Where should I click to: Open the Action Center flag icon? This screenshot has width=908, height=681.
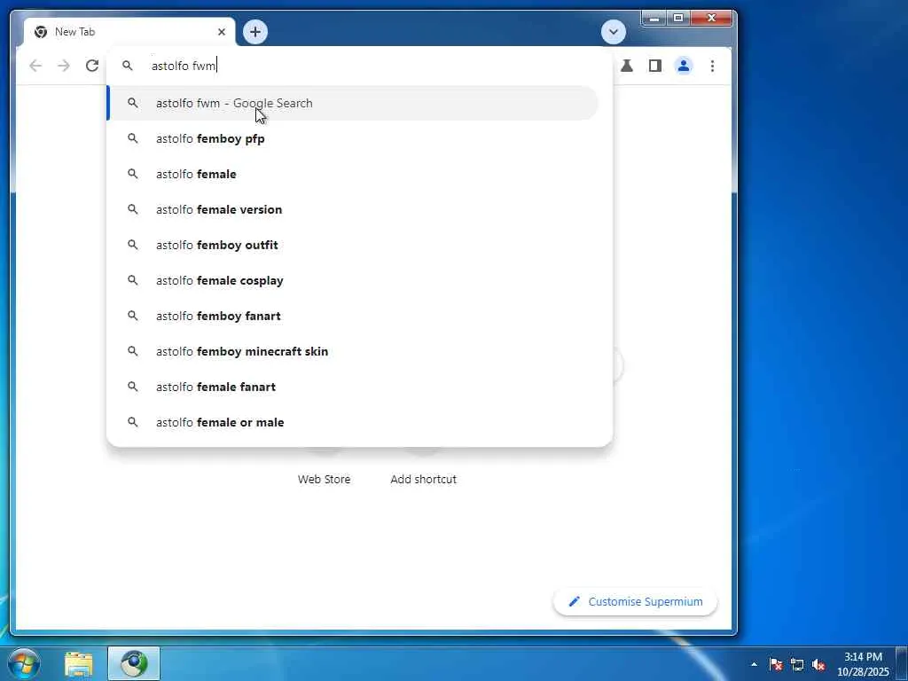click(x=776, y=664)
